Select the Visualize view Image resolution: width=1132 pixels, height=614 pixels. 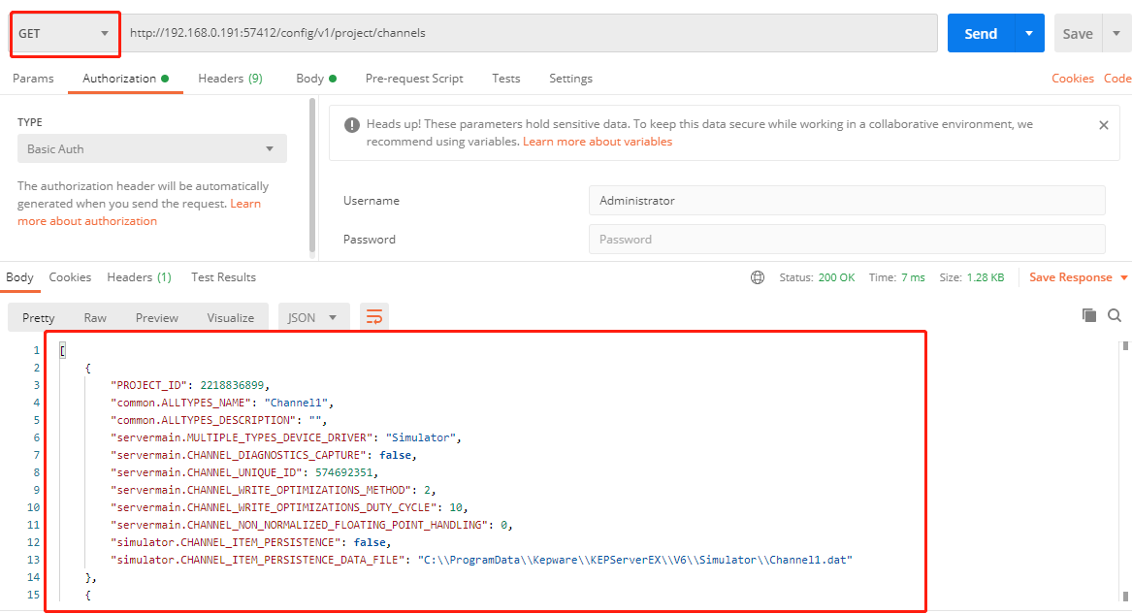coord(230,317)
